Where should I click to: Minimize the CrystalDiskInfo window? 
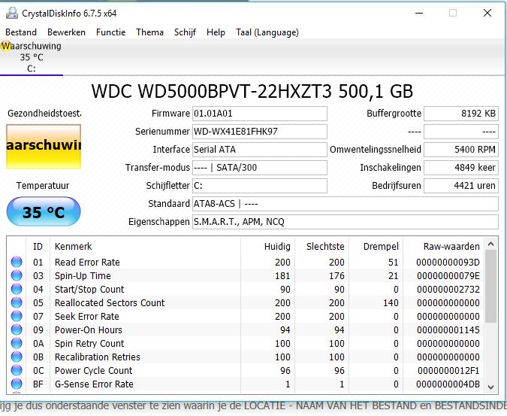coord(419,13)
